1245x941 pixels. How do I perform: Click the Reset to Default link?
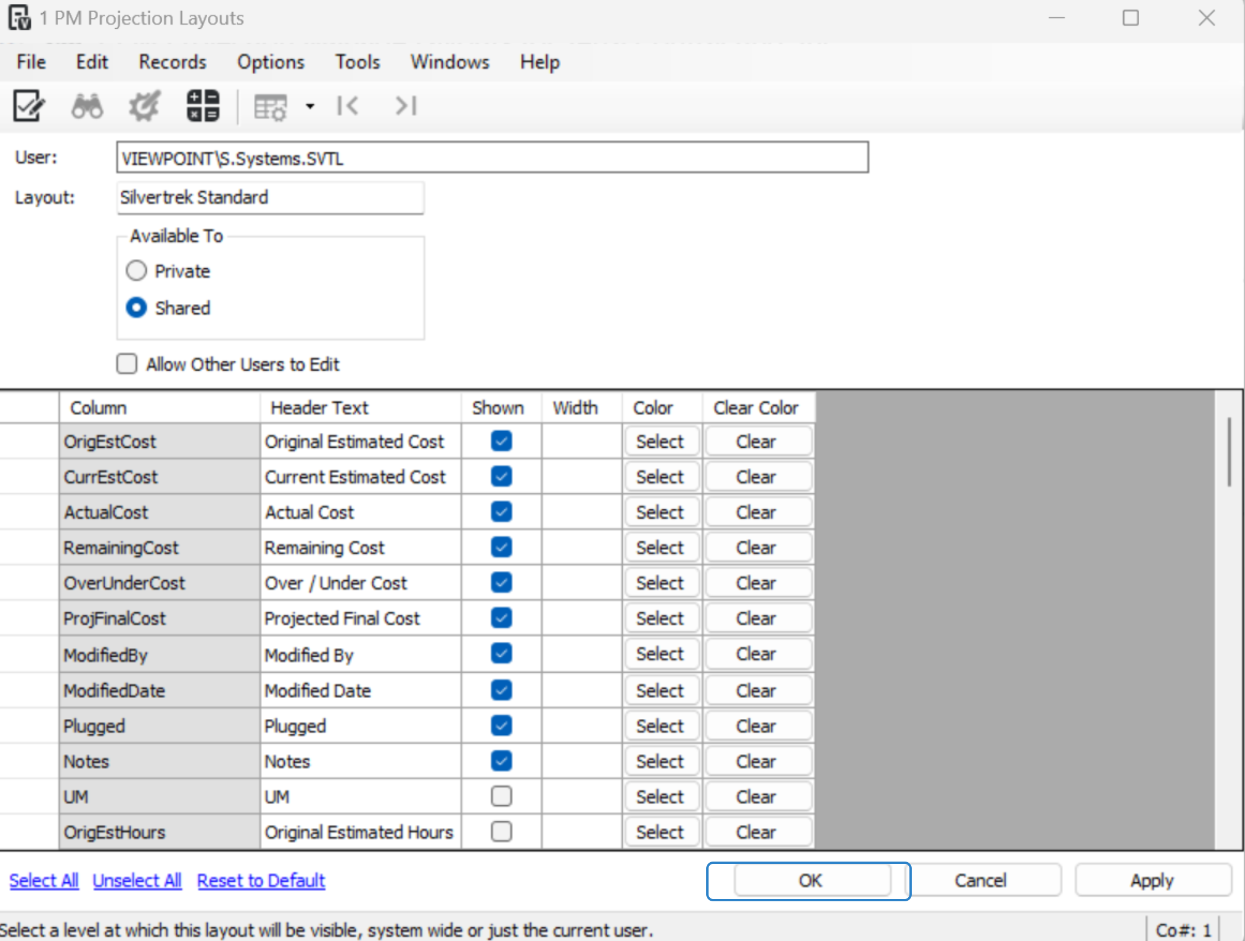click(261, 880)
